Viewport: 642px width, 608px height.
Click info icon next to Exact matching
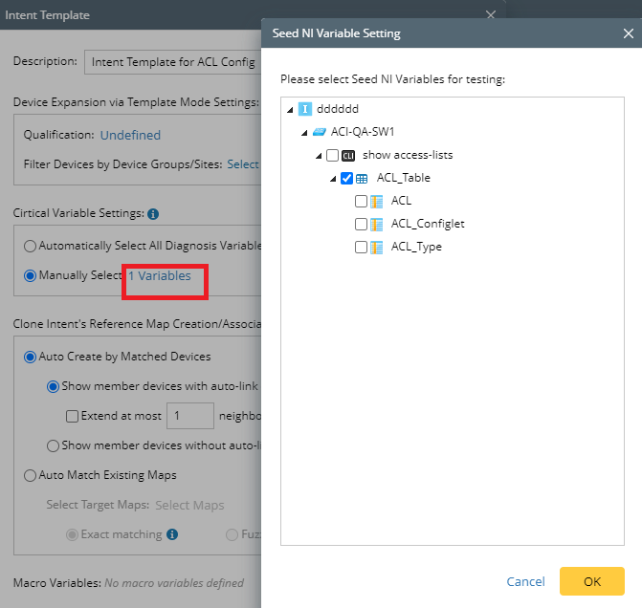tap(172, 534)
